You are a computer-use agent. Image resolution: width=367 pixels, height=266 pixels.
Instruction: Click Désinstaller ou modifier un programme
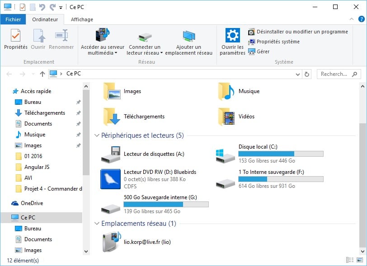coord(298,32)
